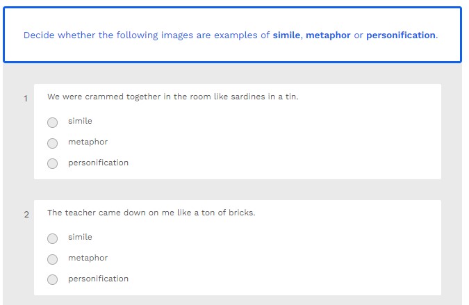
Task: Click 'personification' label text under sardines question
Action: point(98,163)
